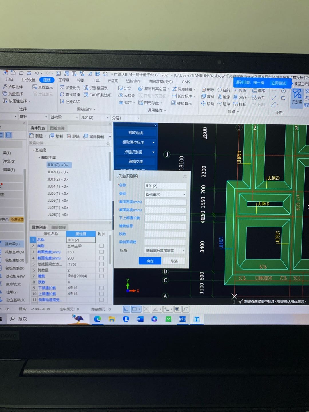
Task: Click the Σ summary calculation icon
Action: [x=58, y=73]
